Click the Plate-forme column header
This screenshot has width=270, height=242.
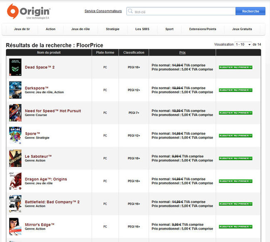coord(105,52)
